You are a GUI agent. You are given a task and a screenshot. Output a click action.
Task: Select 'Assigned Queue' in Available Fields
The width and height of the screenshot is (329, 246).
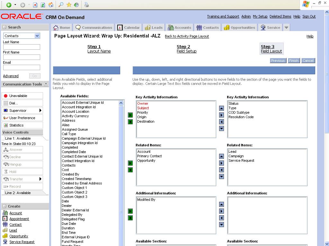(75, 129)
